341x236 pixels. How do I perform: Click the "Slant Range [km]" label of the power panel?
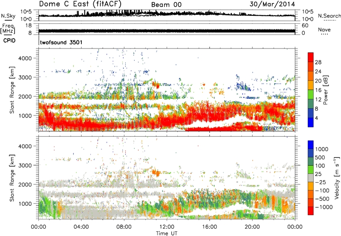click(x=12, y=90)
